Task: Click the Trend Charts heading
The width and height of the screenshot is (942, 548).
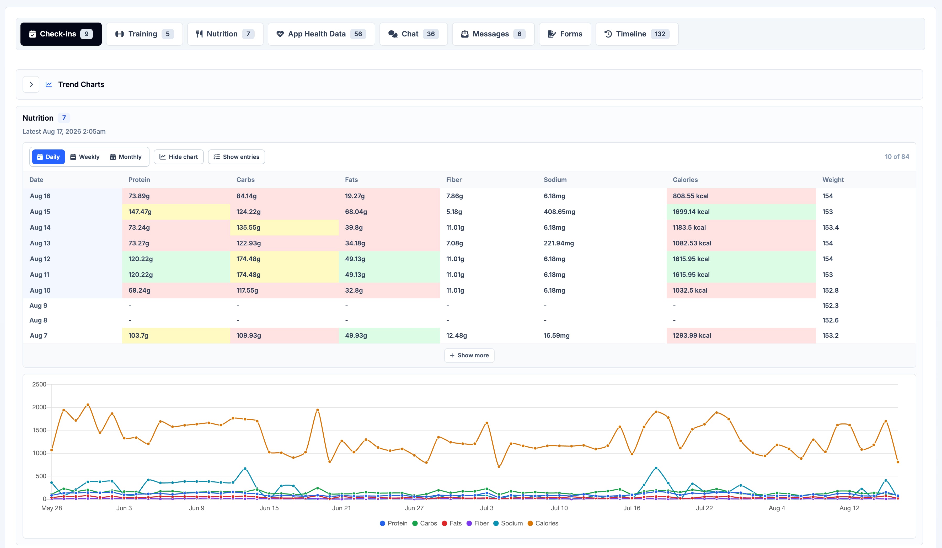Action: 81,84
